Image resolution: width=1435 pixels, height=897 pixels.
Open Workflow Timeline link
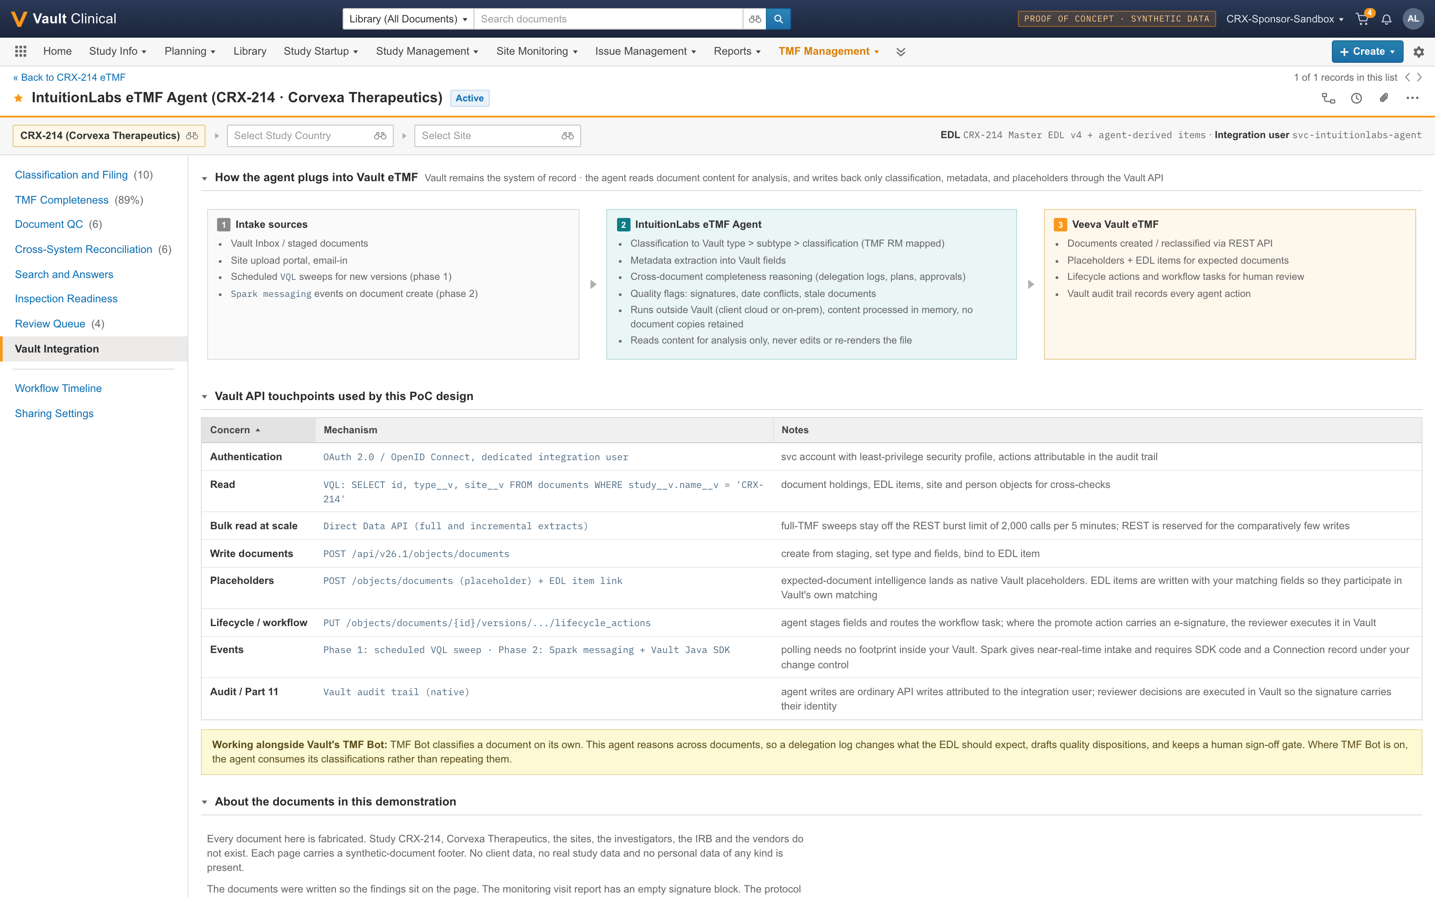(x=58, y=388)
